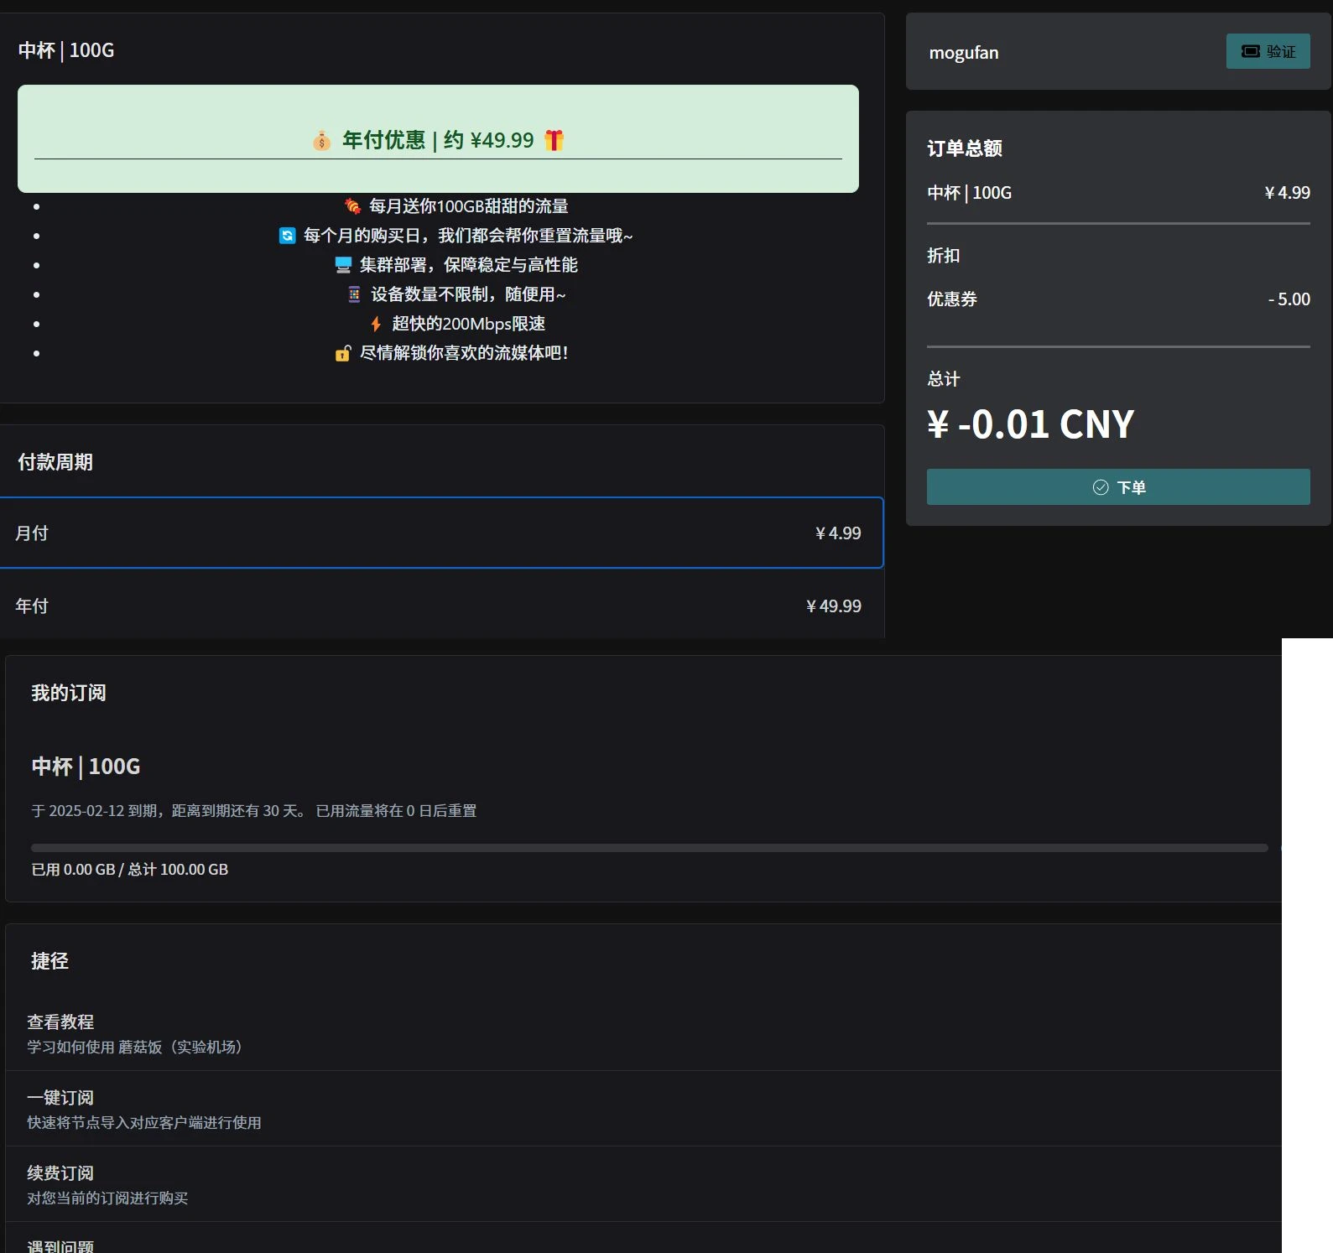Click the 付款周期 heading

55,462
